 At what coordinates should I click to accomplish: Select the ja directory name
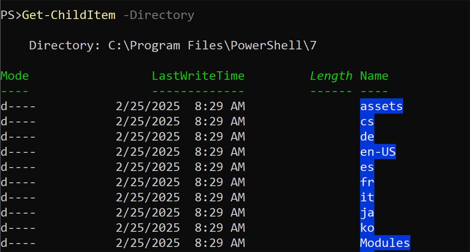point(367,213)
